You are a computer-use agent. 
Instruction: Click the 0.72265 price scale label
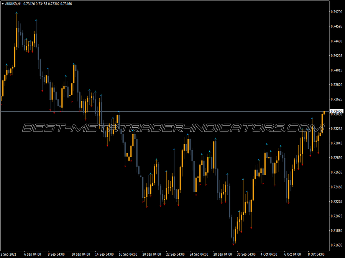coord(337,201)
